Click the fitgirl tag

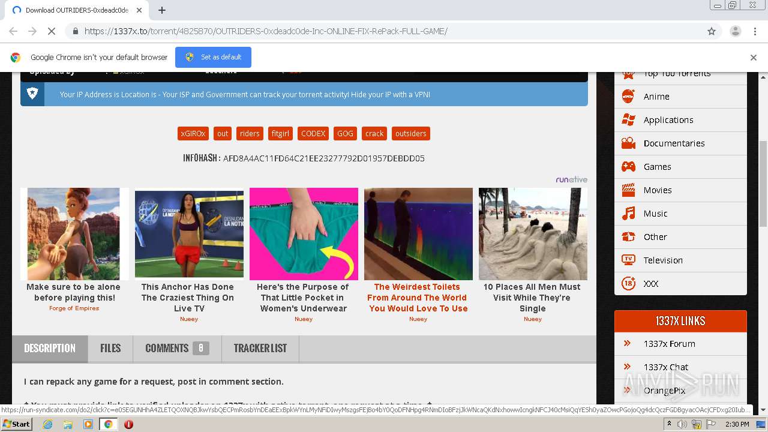click(280, 133)
